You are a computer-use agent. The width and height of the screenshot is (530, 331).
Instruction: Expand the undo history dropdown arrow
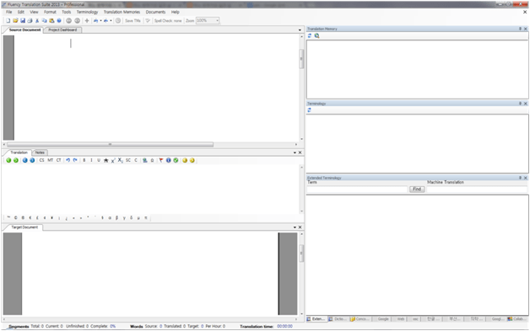tap(100, 20)
